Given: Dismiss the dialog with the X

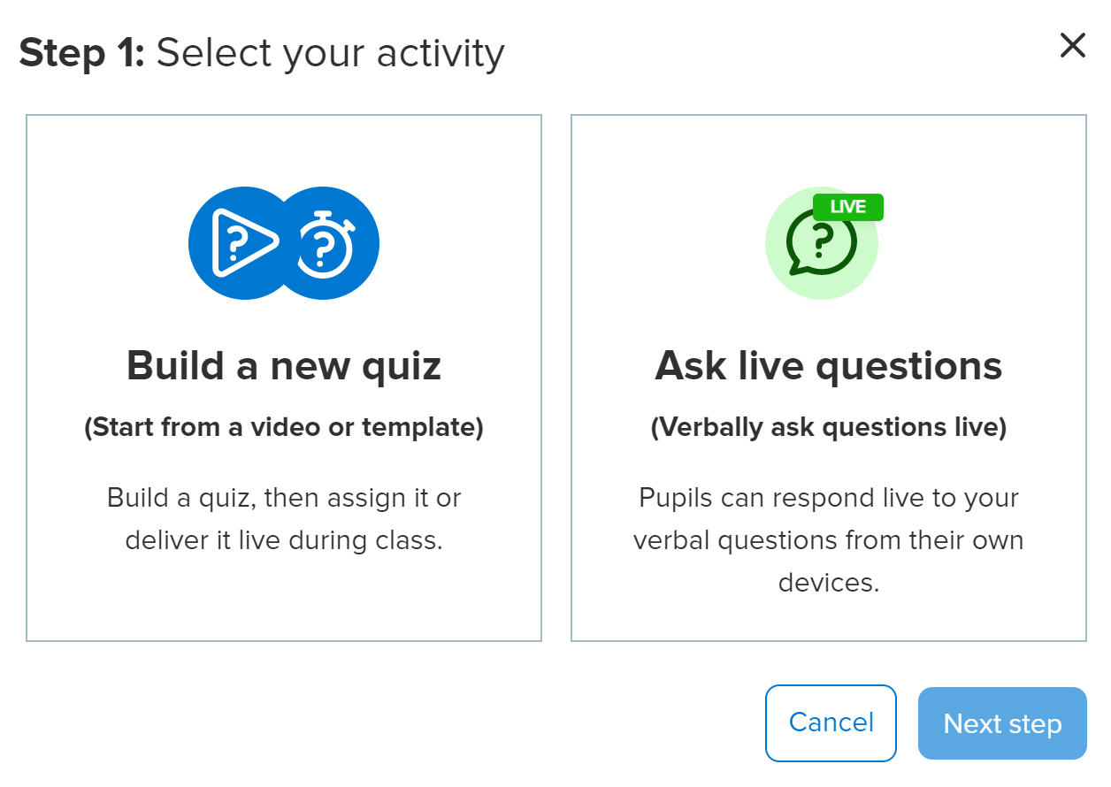Looking at the screenshot, I should 1072,45.
